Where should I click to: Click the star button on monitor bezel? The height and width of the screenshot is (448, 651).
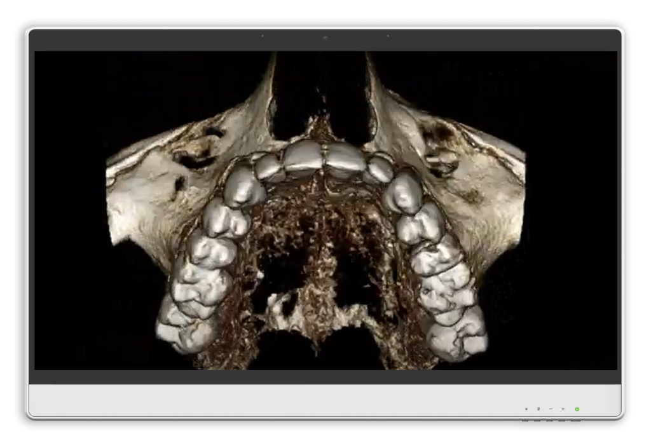point(526,409)
